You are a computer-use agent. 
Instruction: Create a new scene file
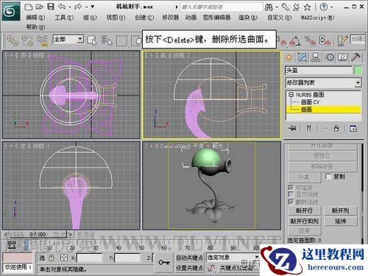tap(28, 7)
